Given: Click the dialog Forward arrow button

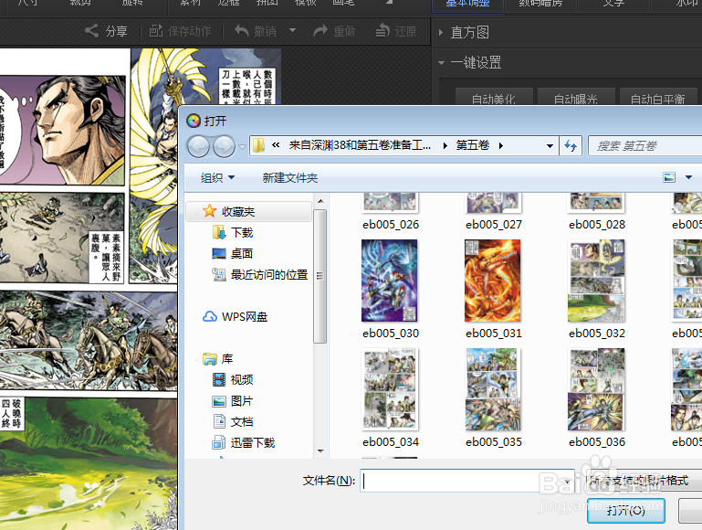Looking at the screenshot, I should (224, 146).
